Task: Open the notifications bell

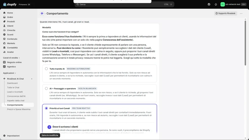Action: point(216,4)
